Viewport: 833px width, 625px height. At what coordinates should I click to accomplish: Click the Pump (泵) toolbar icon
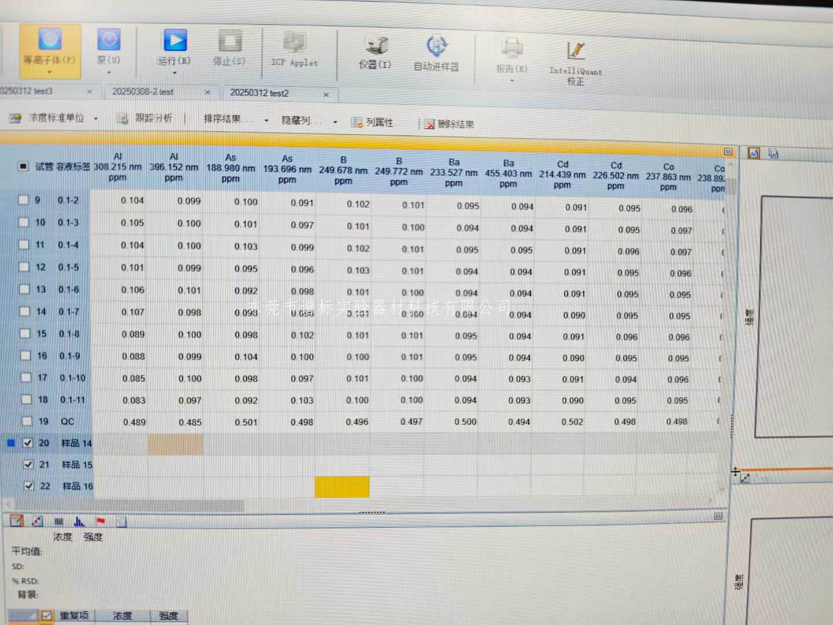pos(109,41)
